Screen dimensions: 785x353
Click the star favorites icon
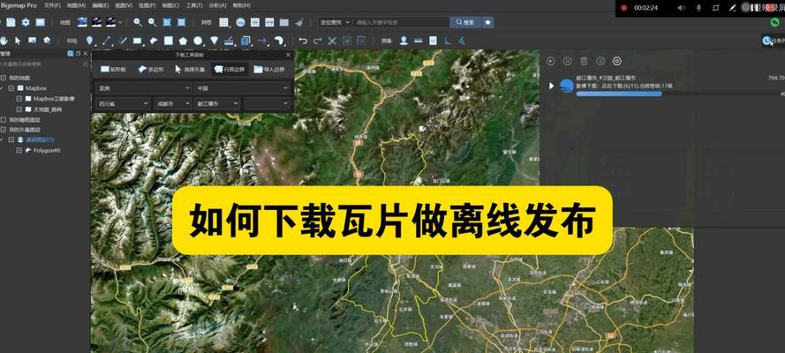point(488,22)
